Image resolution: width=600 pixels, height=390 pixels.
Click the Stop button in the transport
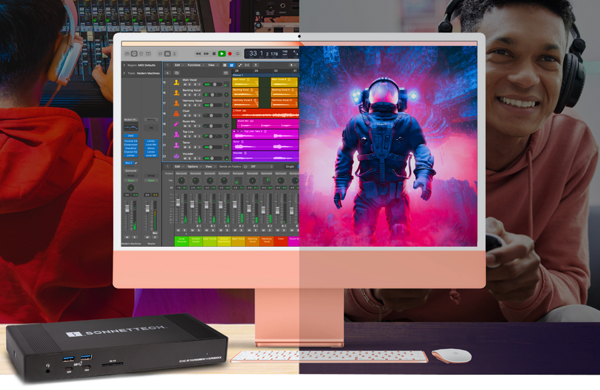pos(213,53)
